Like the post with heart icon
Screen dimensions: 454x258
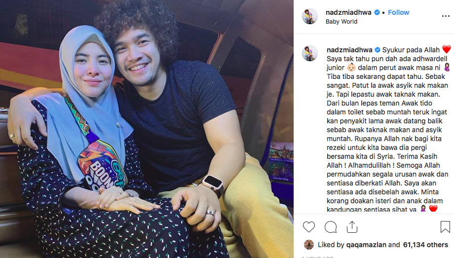(308, 227)
